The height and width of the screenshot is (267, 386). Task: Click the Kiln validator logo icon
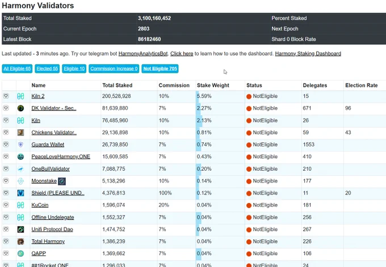20,121
